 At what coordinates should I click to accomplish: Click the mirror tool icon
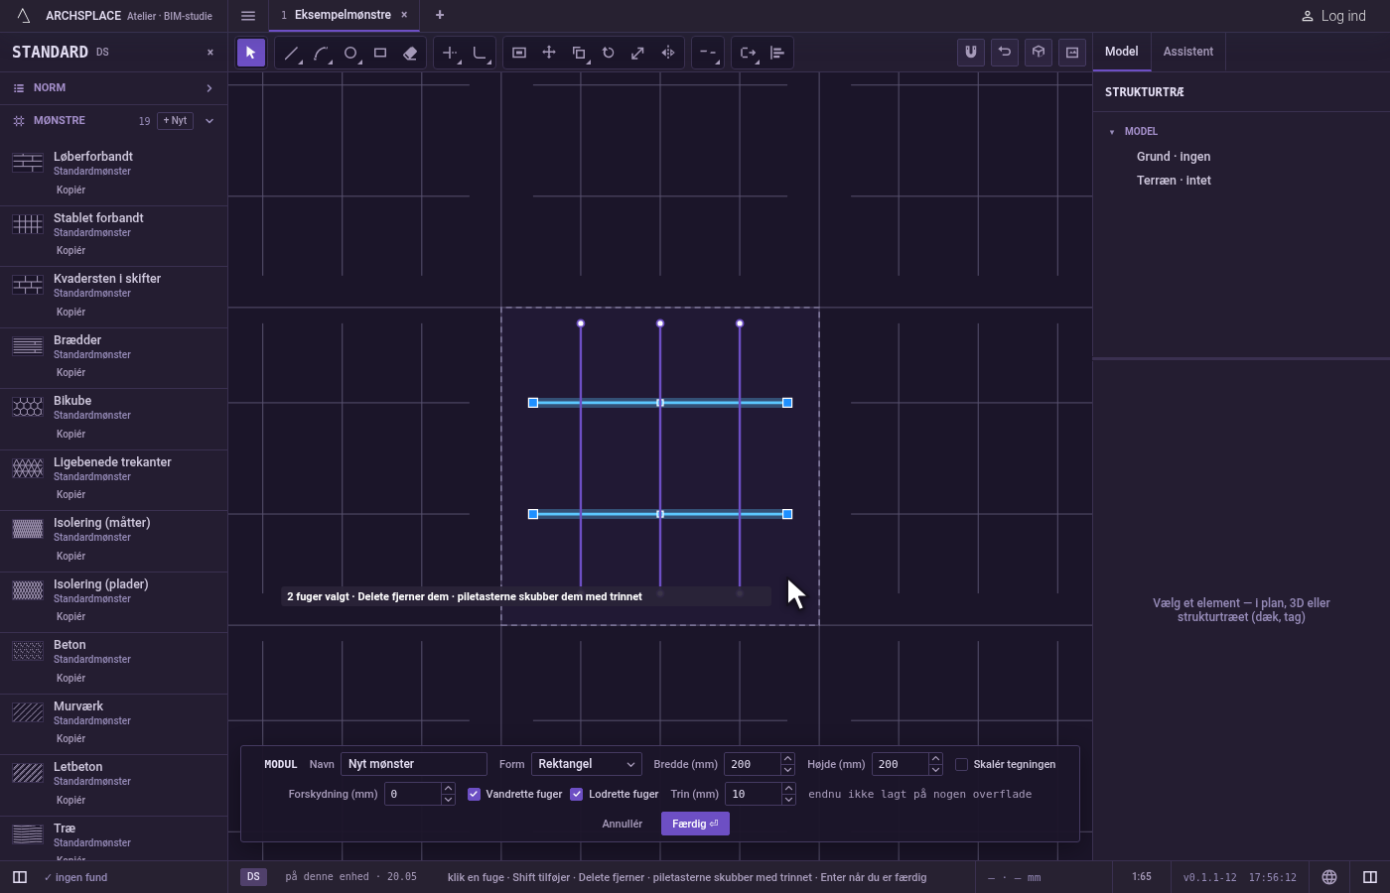click(x=668, y=53)
